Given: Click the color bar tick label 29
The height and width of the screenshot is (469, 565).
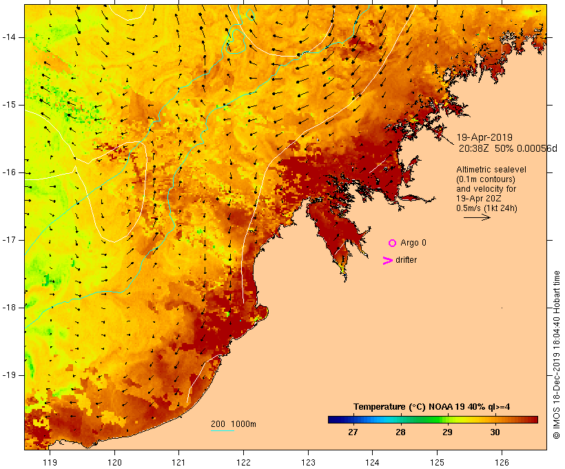Looking at the screenshot, I should point(447,432).
